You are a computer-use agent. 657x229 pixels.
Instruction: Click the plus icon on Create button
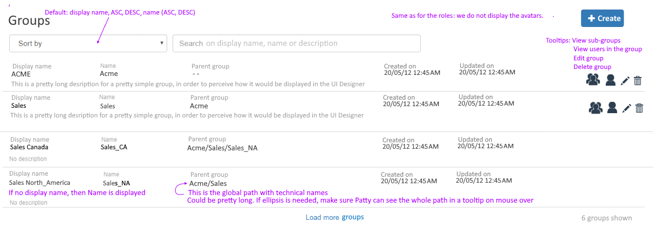pyautogui.click(x=591, y=18)
